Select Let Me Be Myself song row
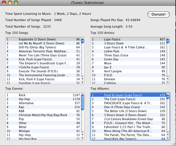 point(43,43)
